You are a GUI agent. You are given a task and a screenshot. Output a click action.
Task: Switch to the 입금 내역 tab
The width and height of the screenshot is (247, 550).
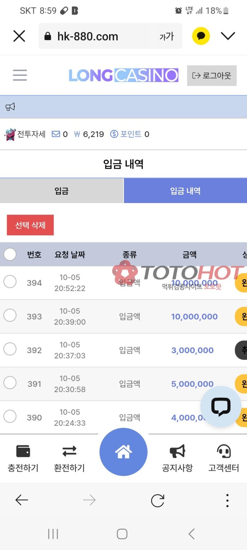(185, 191)
